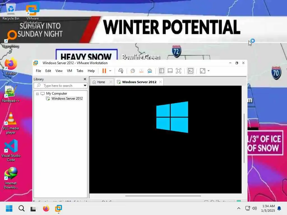Pause the virtual machine with the orange button
287x215 pixels.
[x=104, y=71]
